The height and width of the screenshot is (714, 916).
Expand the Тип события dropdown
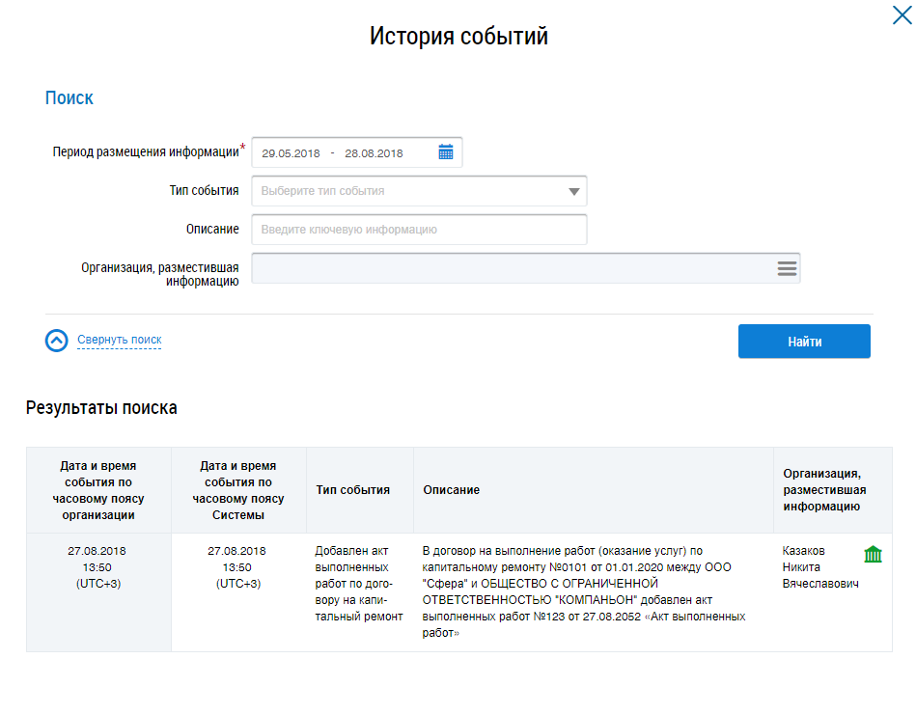pos(574,191)
